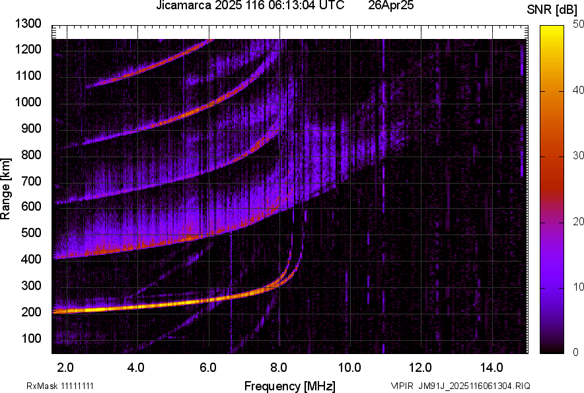Click the range tick label 800

pyautogui.click(x=31, y=155)
